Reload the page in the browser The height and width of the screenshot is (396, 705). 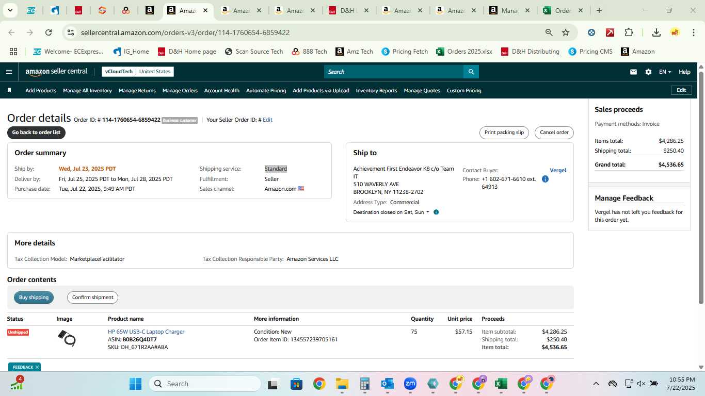coord(49,32)
